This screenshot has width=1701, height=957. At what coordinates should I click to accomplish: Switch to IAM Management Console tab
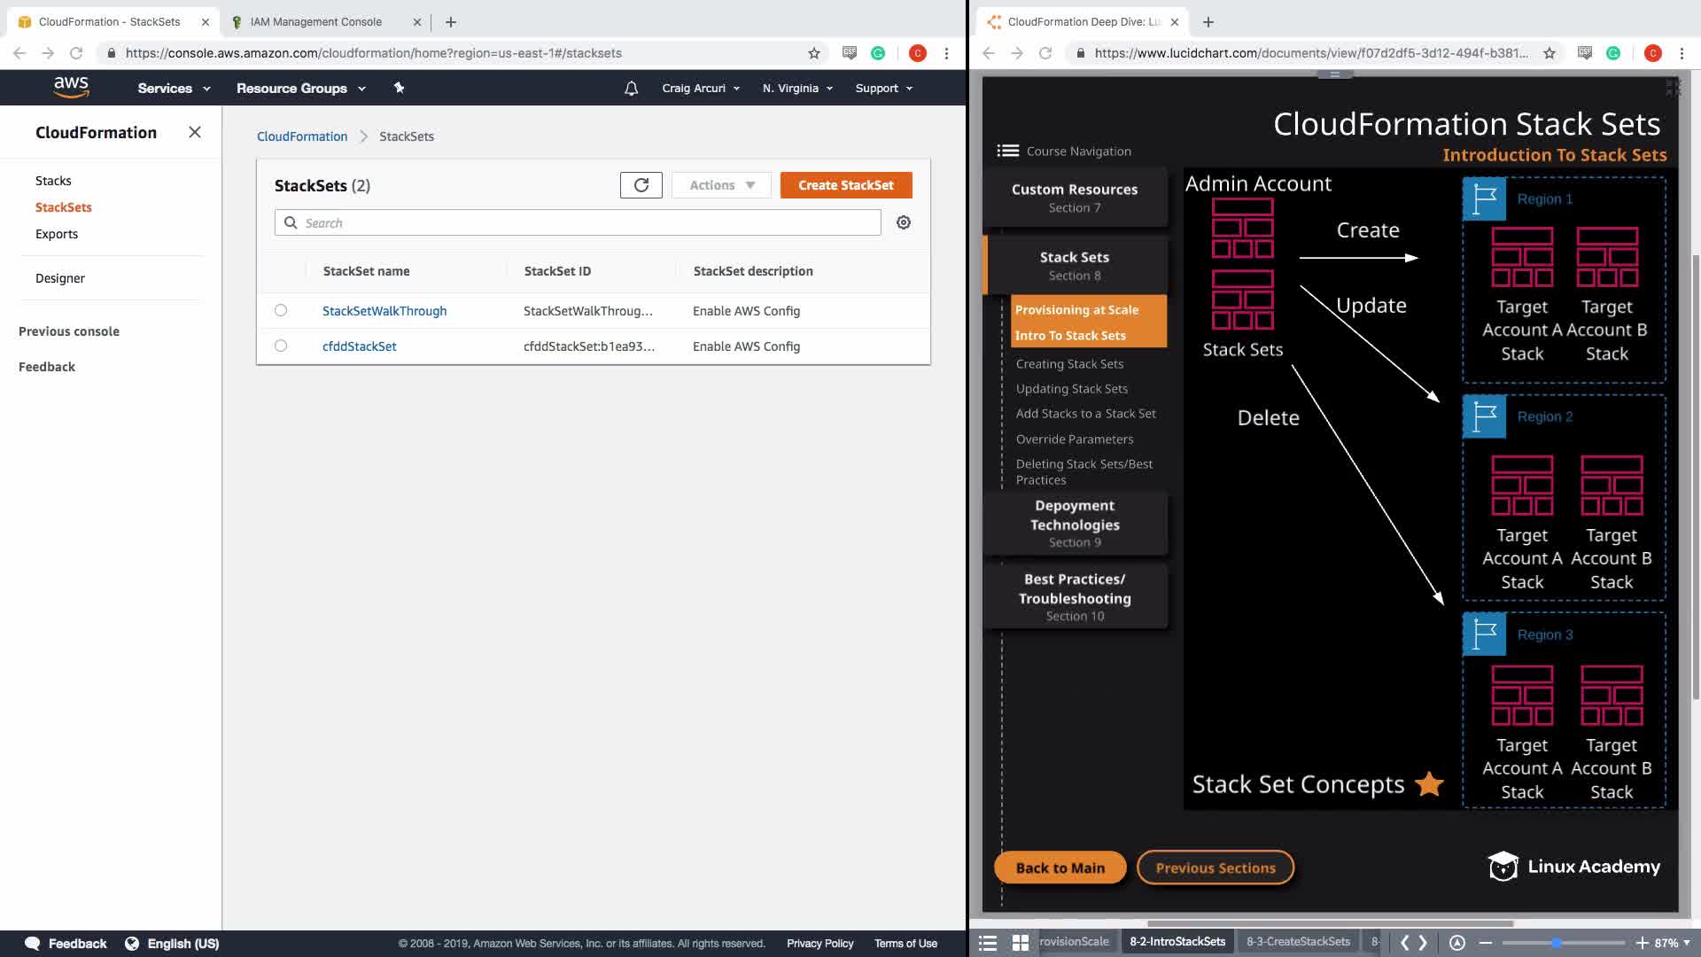316,22
